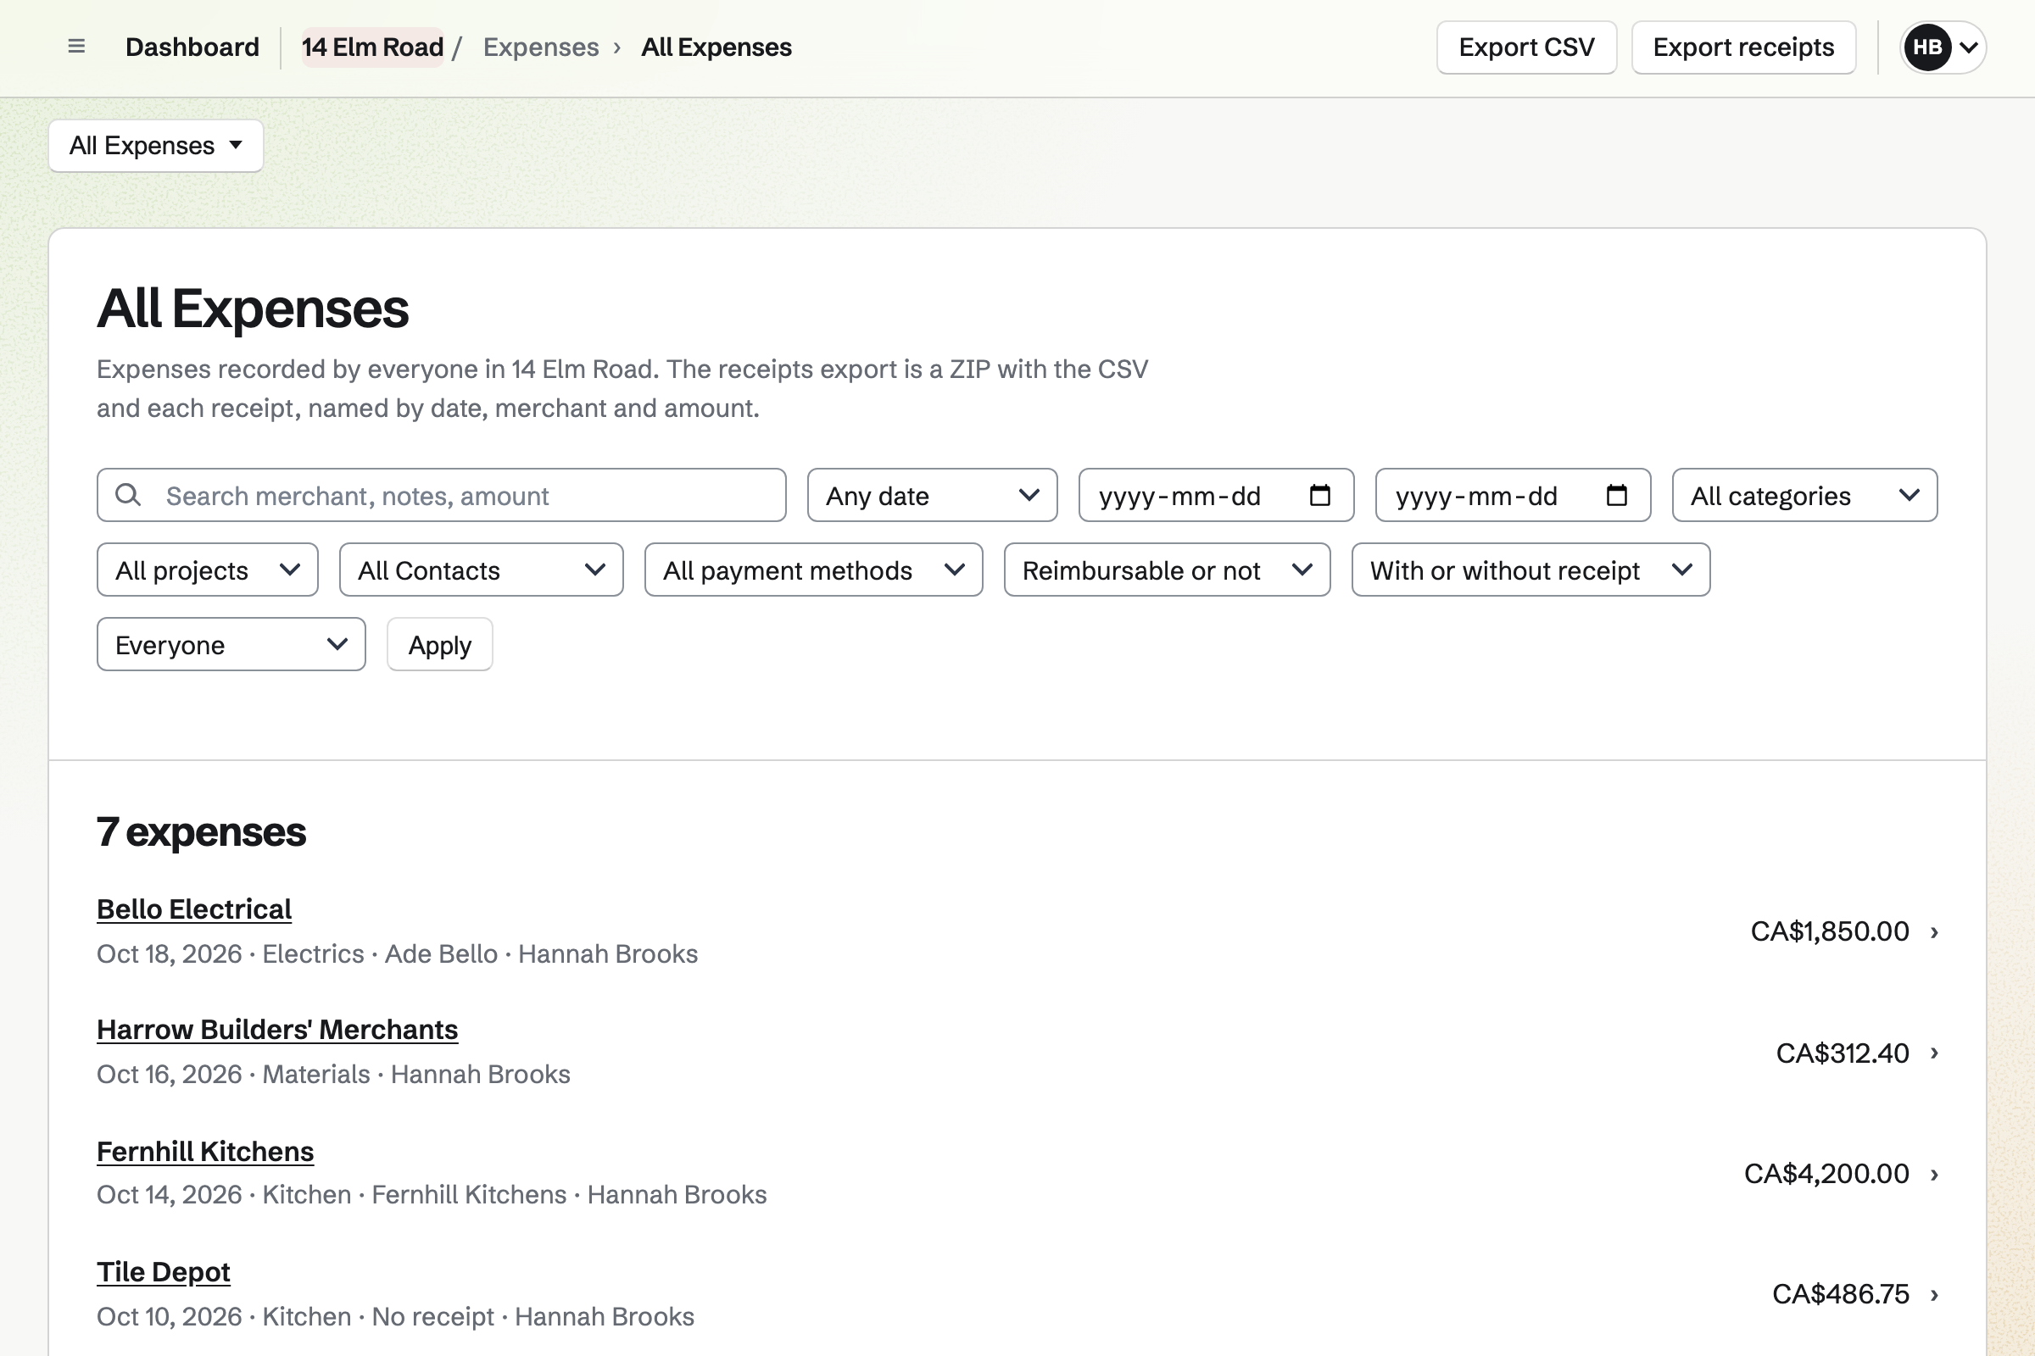This screenshot has height=1356, width=2035.
Task: Click All Expenses breadcrumb
Action: (x=716, y=47)
